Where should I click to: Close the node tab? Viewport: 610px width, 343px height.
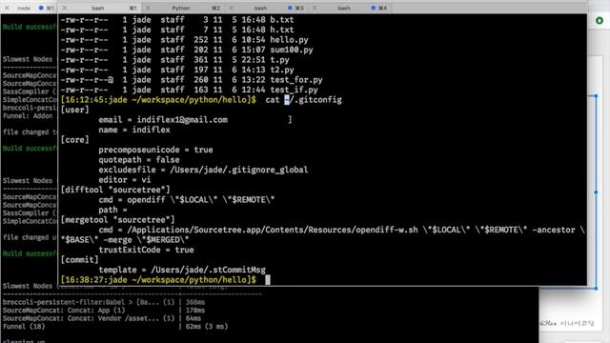pyautogui.click(x=7, y=8)
